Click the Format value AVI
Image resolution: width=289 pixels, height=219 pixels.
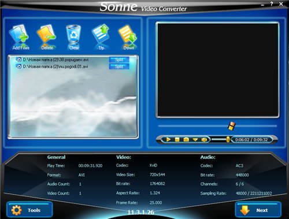pyautogui.click(x=81, y=175)
